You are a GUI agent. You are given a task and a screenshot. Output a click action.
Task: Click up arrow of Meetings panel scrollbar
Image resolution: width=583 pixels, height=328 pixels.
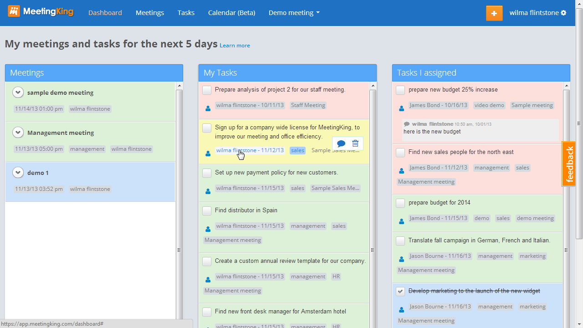point(179,86)
